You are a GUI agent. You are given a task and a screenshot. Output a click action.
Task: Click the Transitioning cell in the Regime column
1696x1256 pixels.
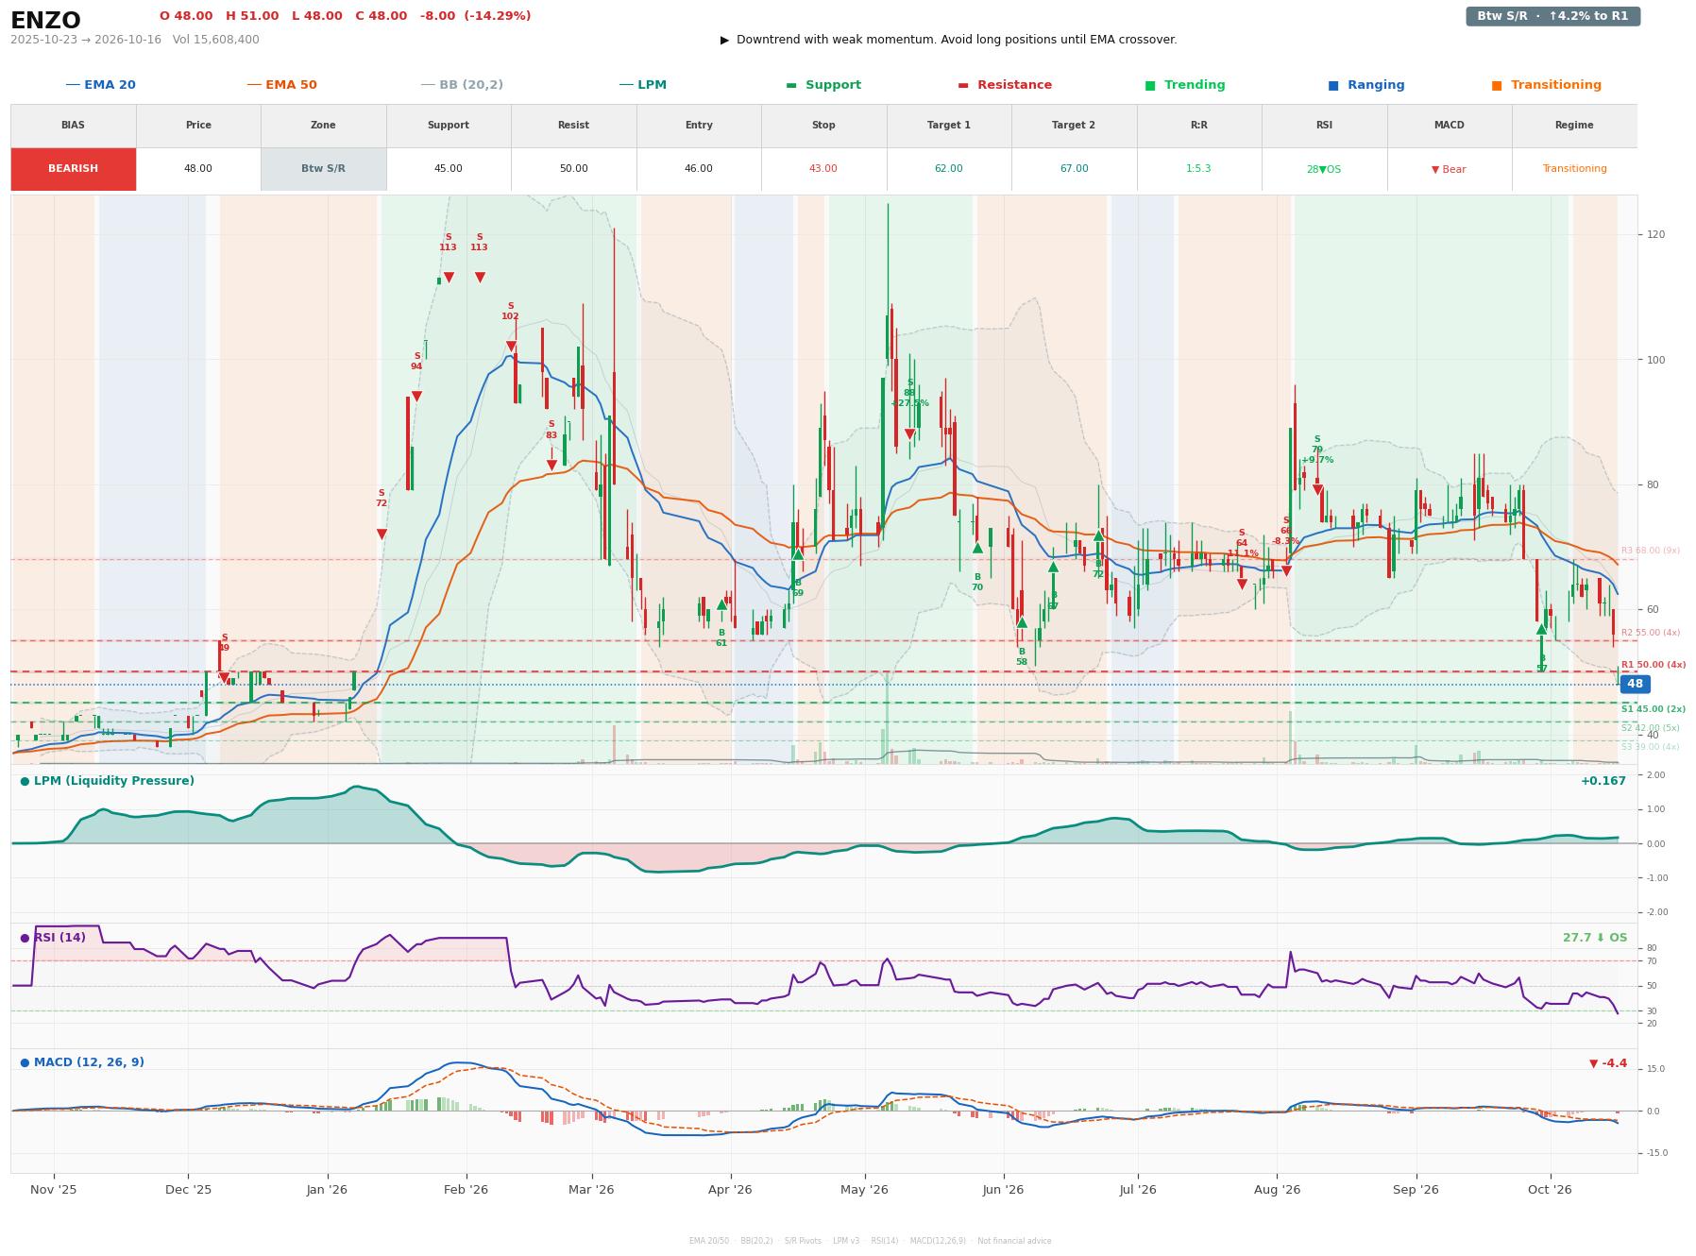click(x=1574, y=169)
